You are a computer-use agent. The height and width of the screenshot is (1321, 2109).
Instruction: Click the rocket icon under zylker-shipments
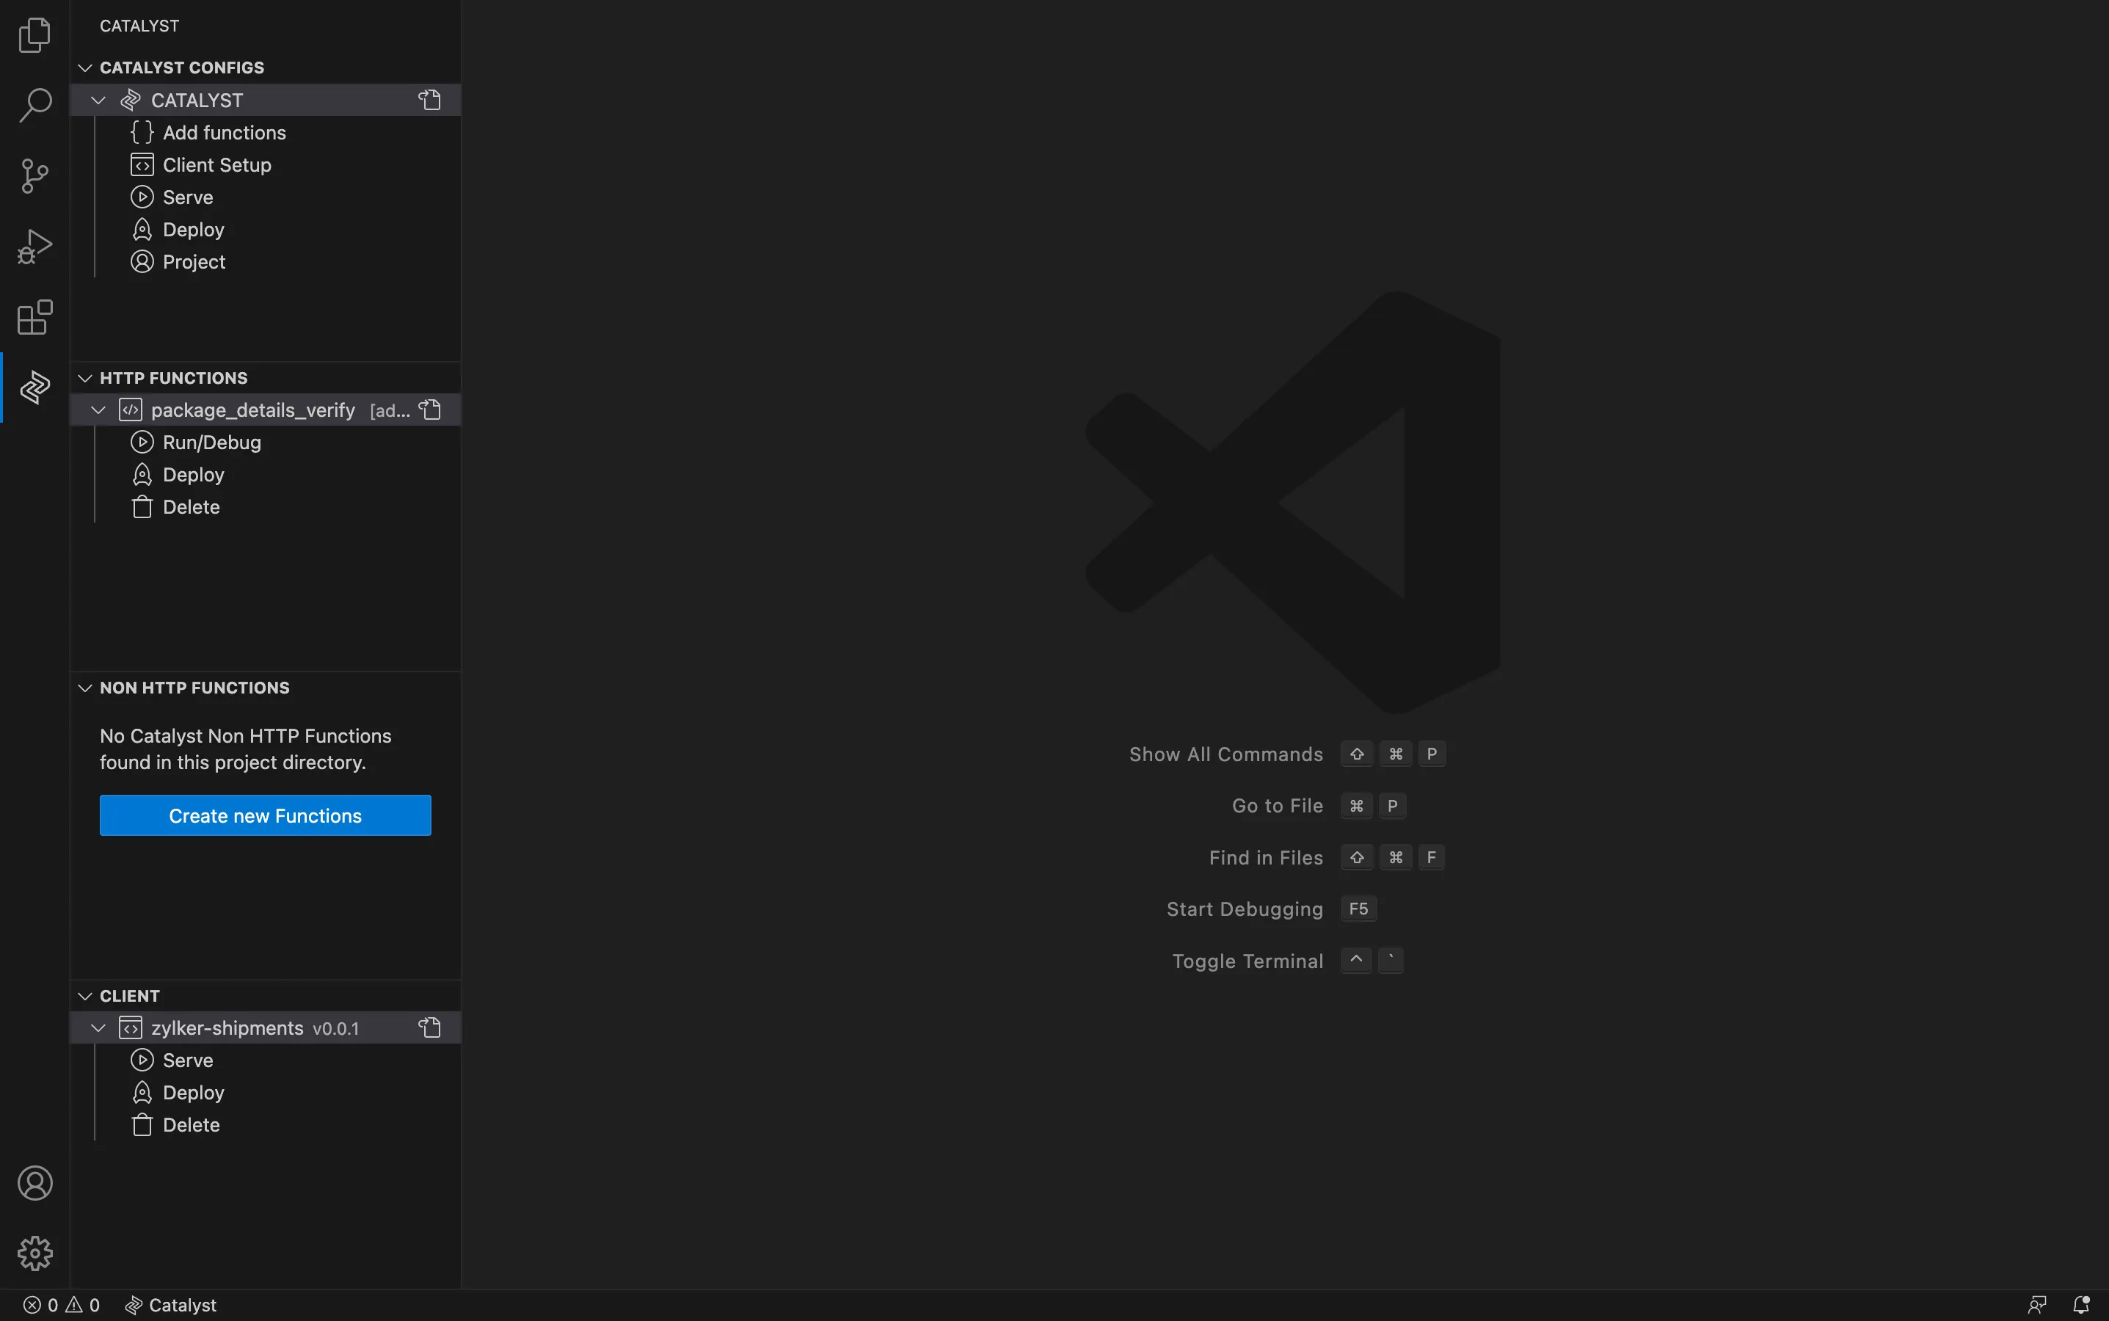click(x=142, y=1092)
